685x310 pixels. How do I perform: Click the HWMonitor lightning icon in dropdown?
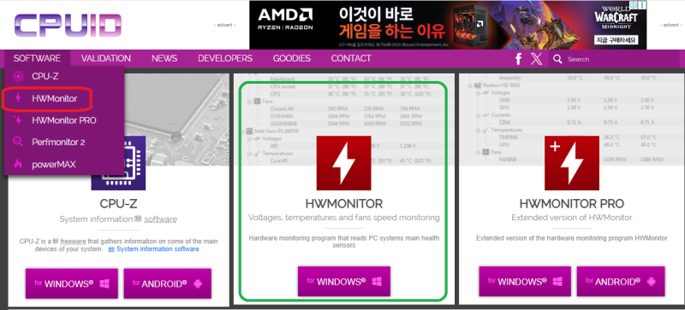click(x=18, y=98)
